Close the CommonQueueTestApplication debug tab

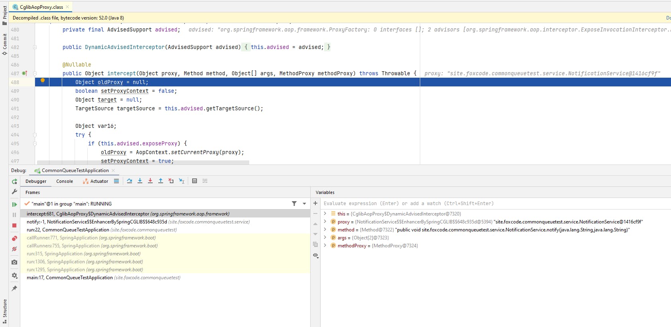113,170
